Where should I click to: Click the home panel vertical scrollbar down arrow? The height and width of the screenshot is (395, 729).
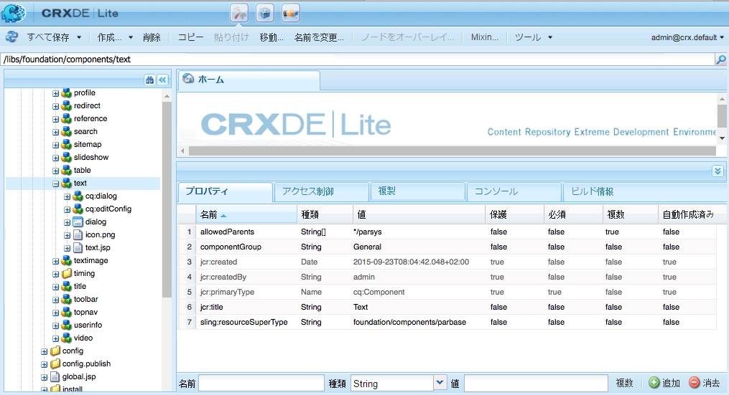[x=722, y=138]
